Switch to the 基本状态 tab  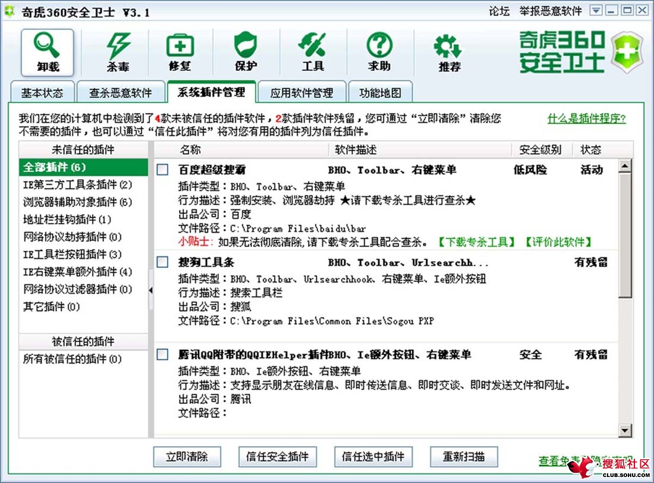[x=42, y=92]
